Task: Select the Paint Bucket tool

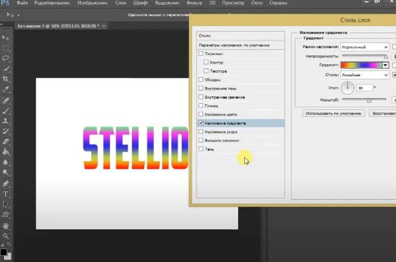Action: [6, 152]
